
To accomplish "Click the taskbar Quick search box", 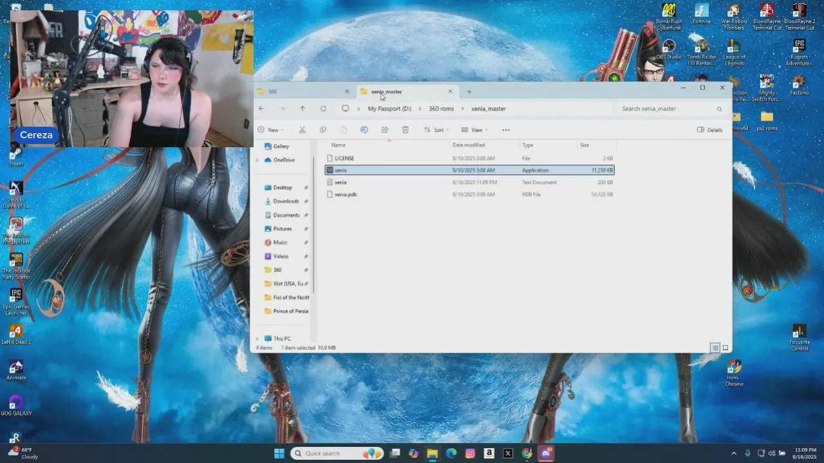I will [337, 453].
